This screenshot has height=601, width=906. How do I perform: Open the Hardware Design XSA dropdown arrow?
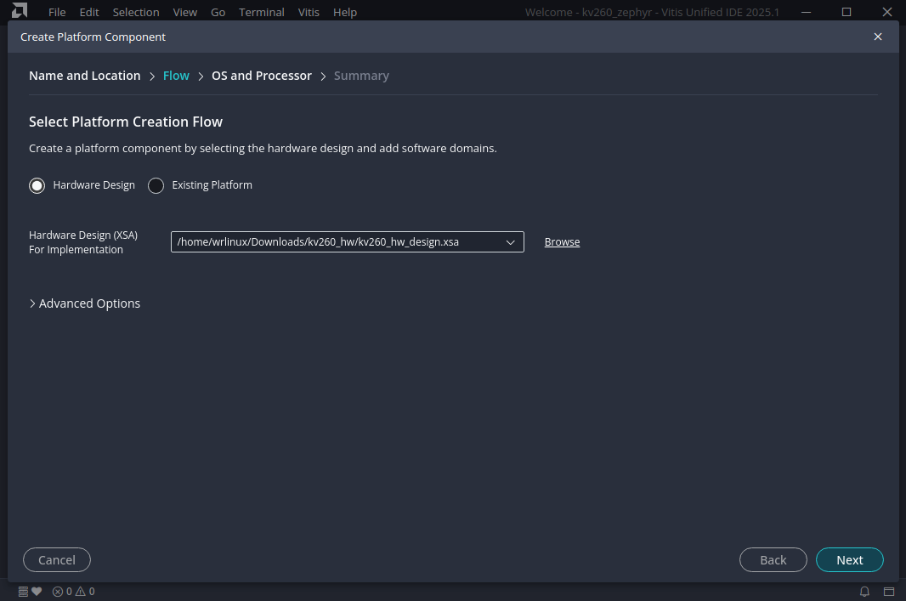[511, 242]
